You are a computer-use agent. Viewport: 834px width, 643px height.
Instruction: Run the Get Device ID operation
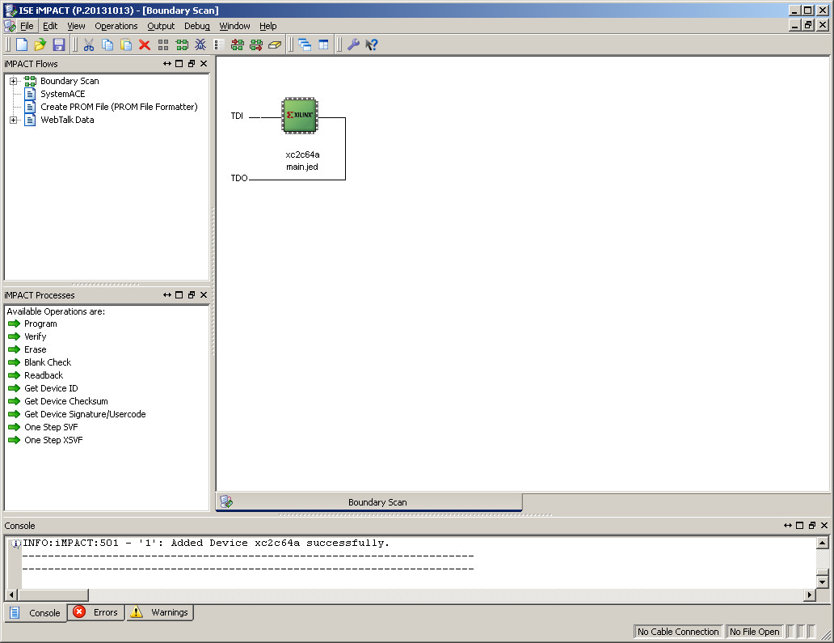51,388
